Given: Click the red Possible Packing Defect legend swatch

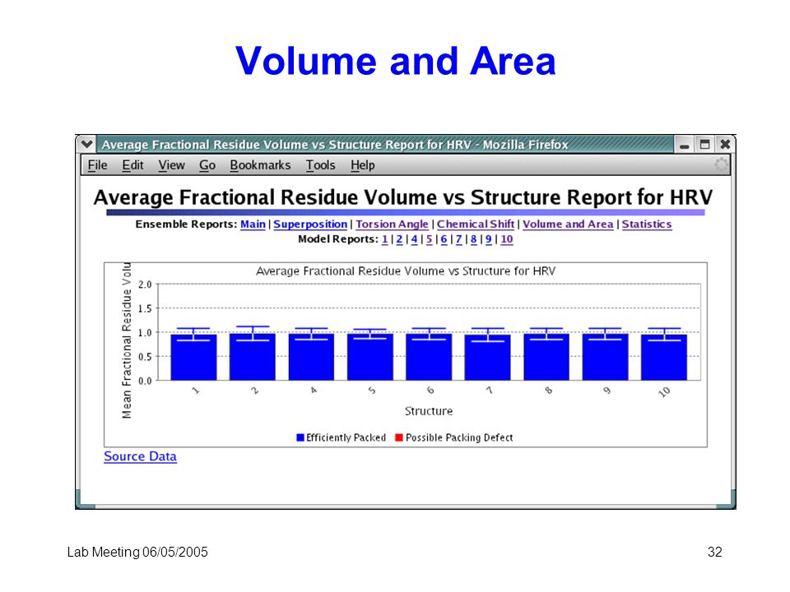Looking at the screenshot, I should click(x=400, y=437).
